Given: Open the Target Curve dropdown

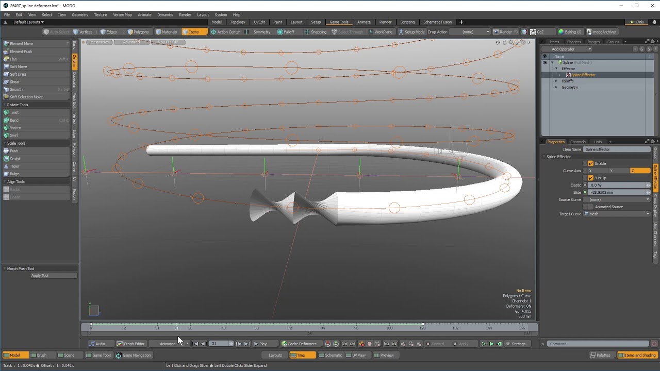Looking at the screenshot, I should (x=617, y=214).
